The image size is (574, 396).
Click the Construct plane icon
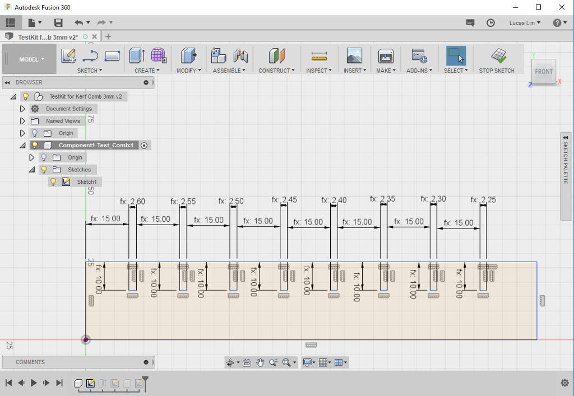click(276, 55)
